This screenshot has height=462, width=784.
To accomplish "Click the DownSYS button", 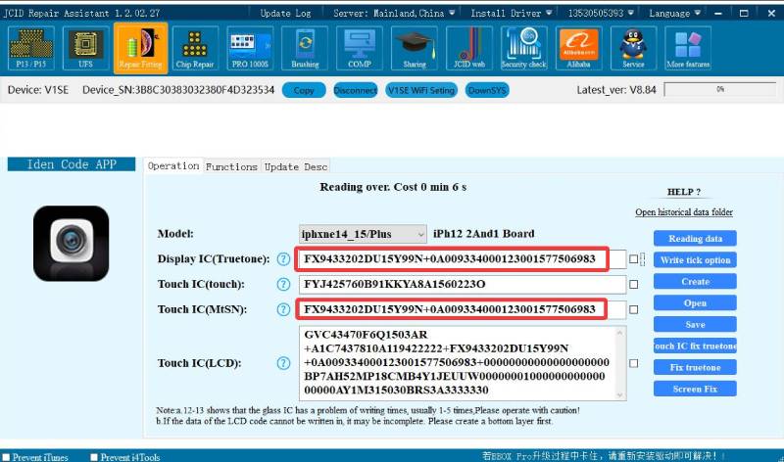I will pos(487,90).
